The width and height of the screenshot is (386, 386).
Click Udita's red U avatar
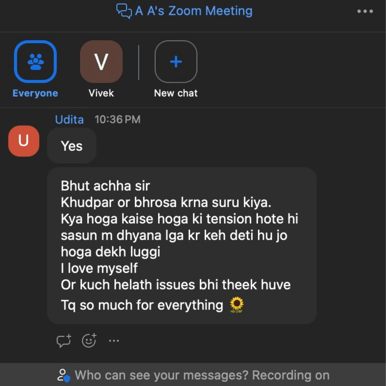[x=24, y=141]
